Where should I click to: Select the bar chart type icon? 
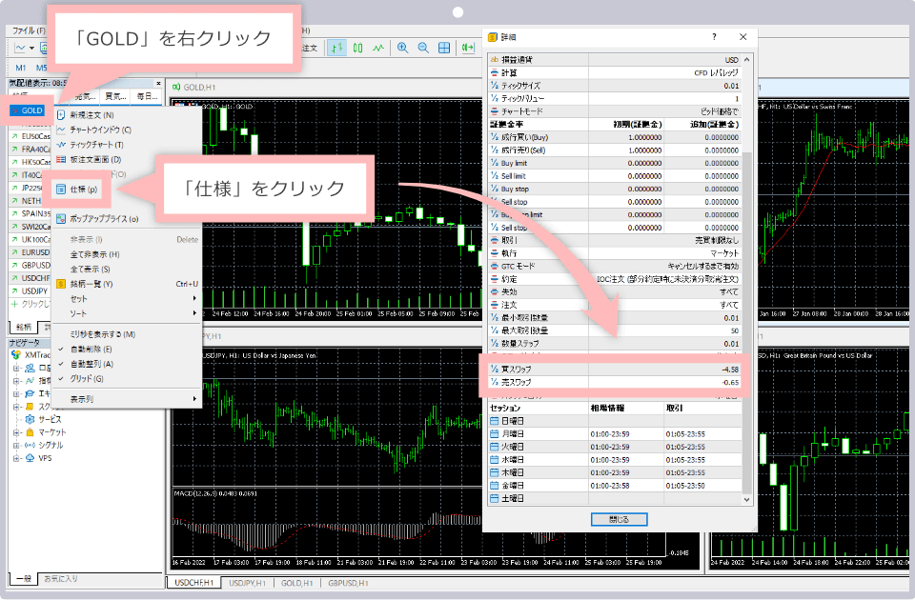(x=337, y=48)
